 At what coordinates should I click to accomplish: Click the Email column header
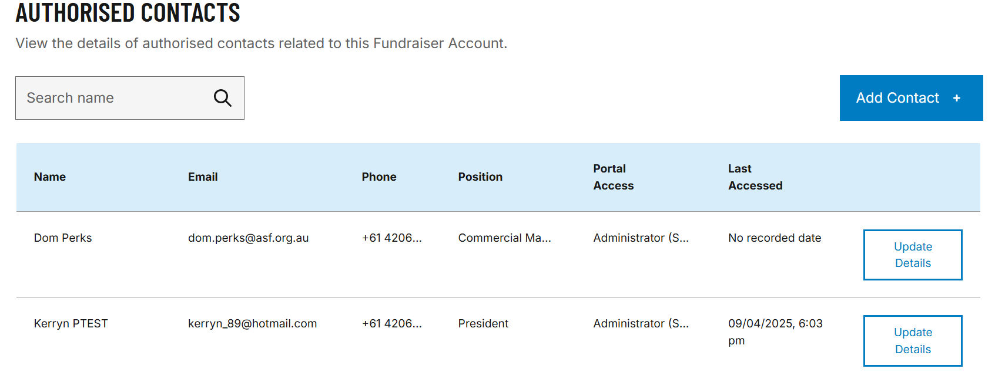pos(203,177)
